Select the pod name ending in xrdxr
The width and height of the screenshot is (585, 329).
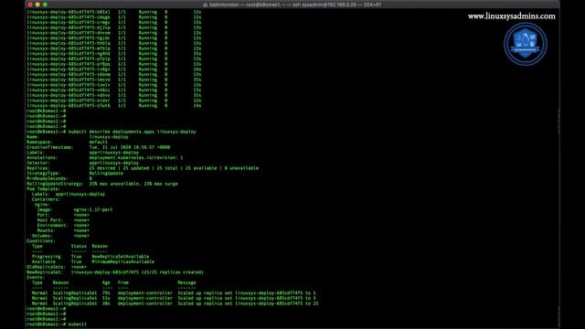[x=69, y=101]
